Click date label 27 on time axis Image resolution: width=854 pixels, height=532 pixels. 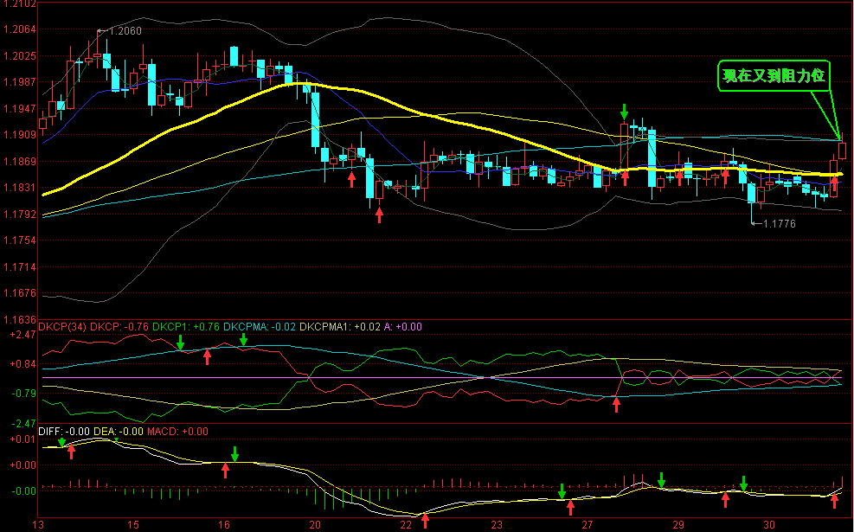[588, 525]
